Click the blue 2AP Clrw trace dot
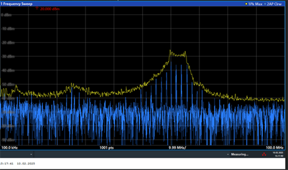The image size is (288, 170). pos(265,4)
